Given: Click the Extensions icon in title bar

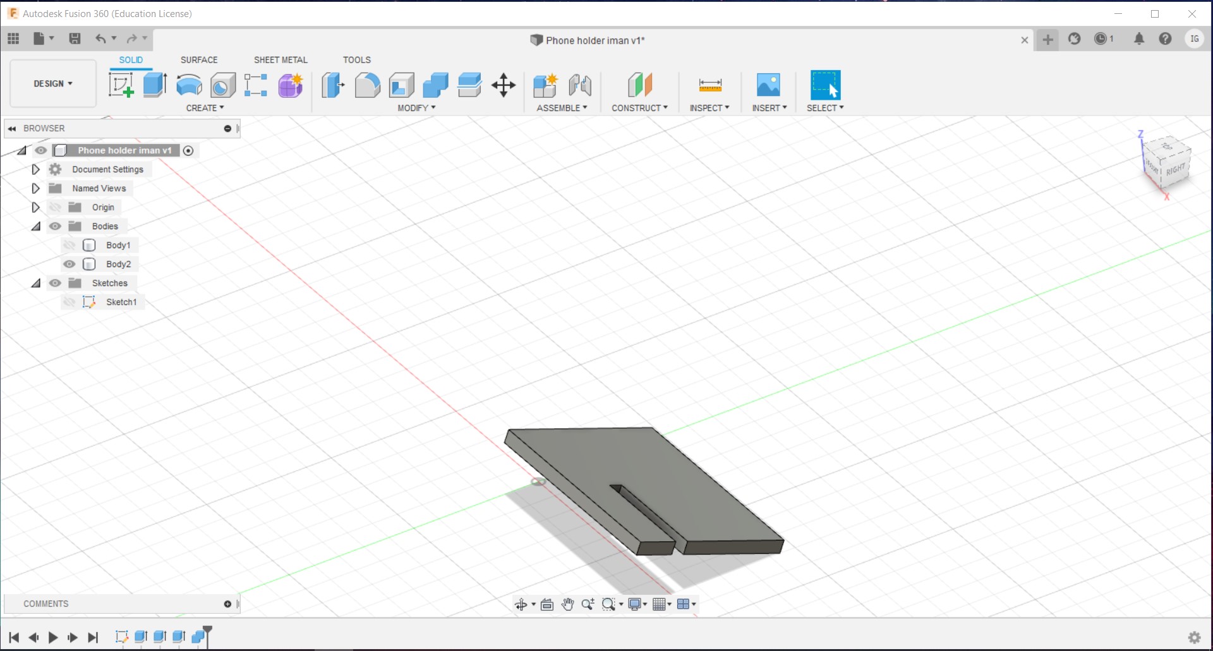Looking at the screenshot, I should (1075, 39).
